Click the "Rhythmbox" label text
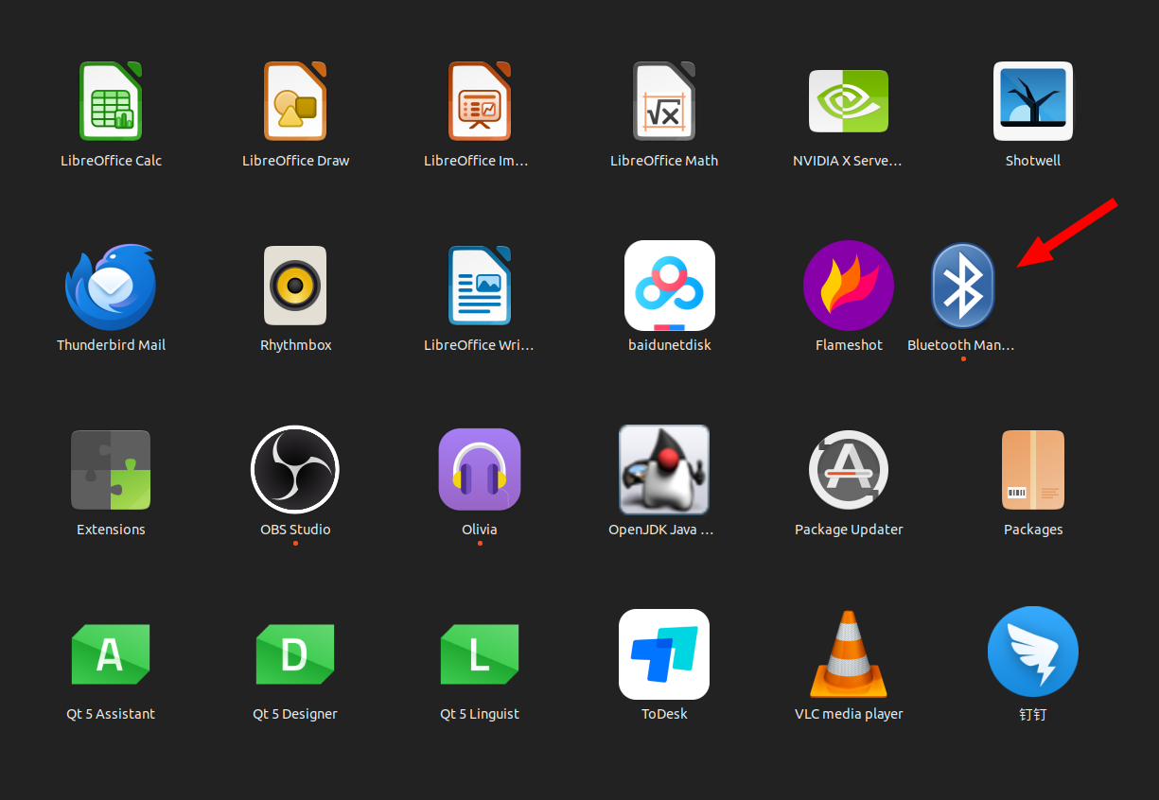The image size is (1159, 800). pyautogui.click(x=295, y=345)
